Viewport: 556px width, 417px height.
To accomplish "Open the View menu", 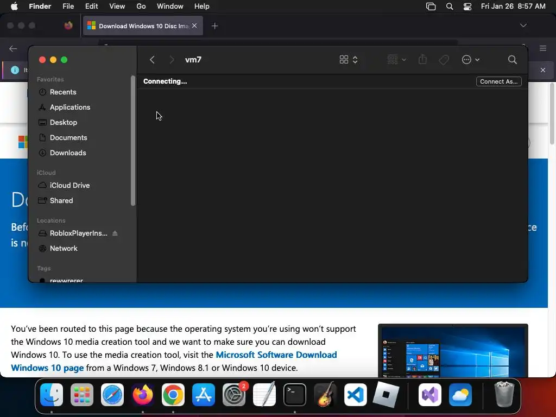I will point(117,7).
